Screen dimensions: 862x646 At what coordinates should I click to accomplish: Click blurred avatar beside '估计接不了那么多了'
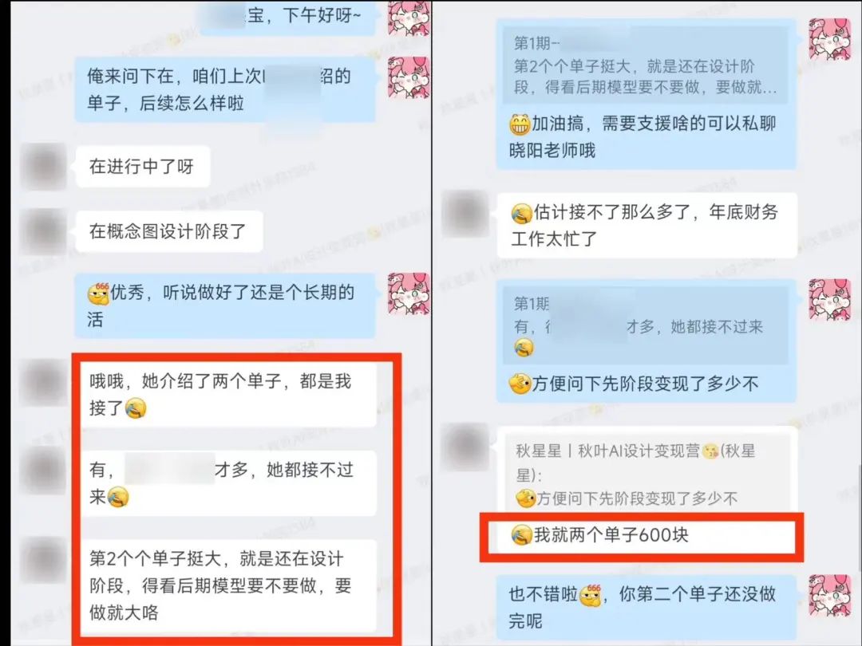(465, 214)
